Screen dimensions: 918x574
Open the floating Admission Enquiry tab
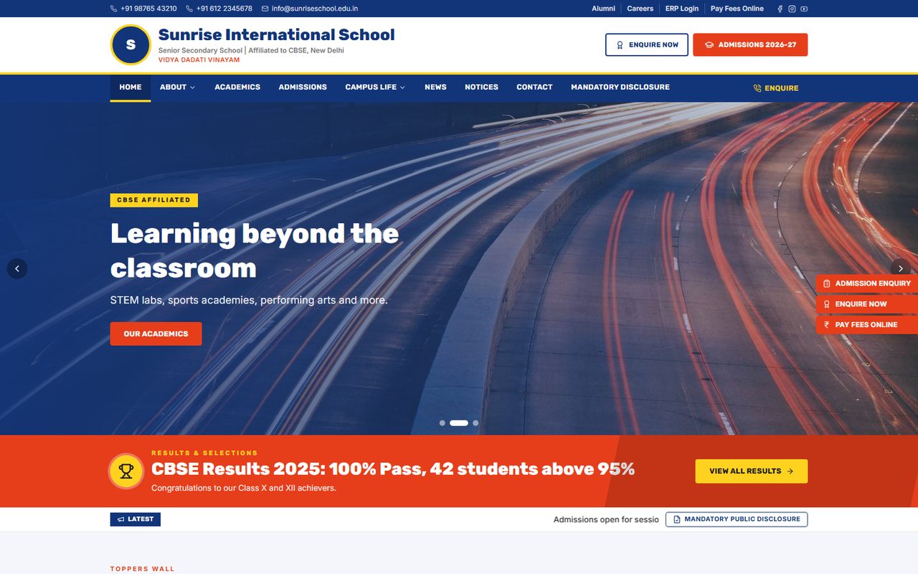click(867, 283)
